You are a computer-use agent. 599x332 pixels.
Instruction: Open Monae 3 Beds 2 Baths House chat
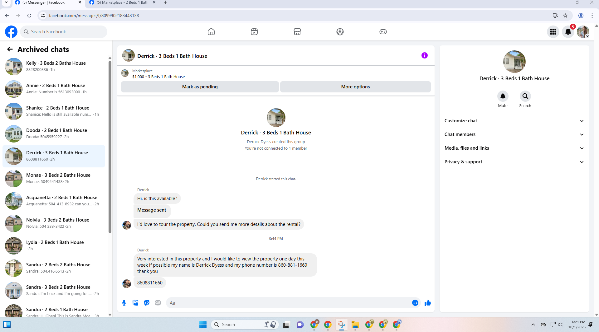54,179
